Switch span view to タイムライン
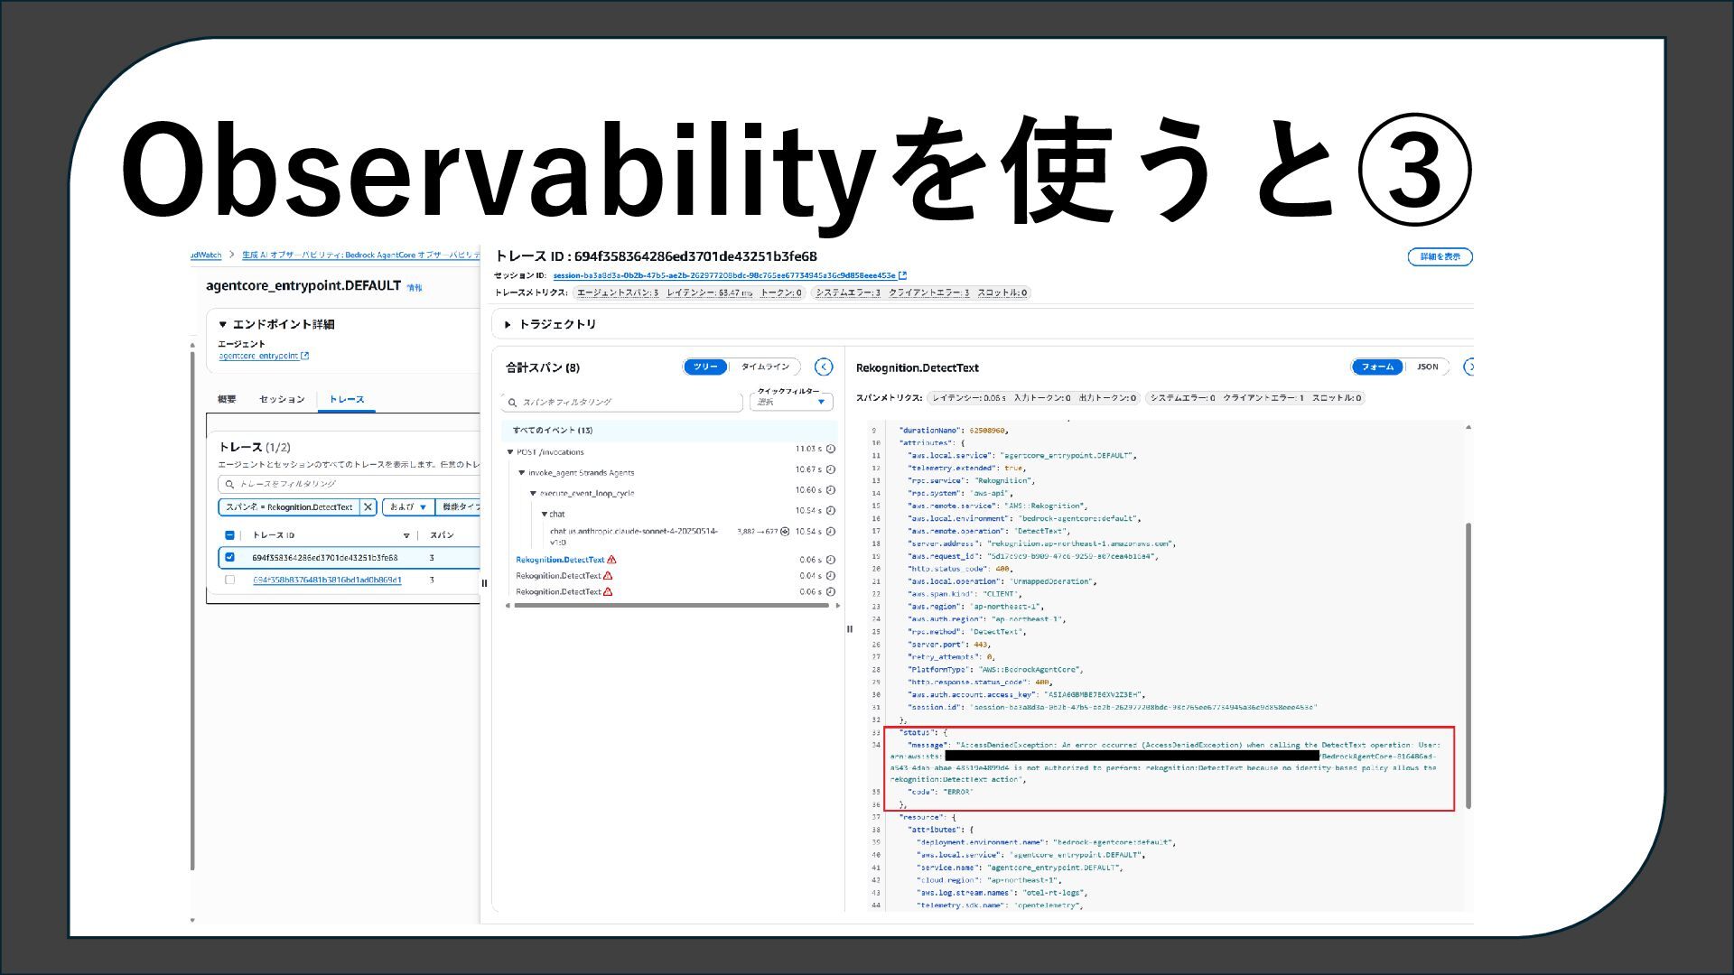 pyautogui.click(x=765, y=367)
